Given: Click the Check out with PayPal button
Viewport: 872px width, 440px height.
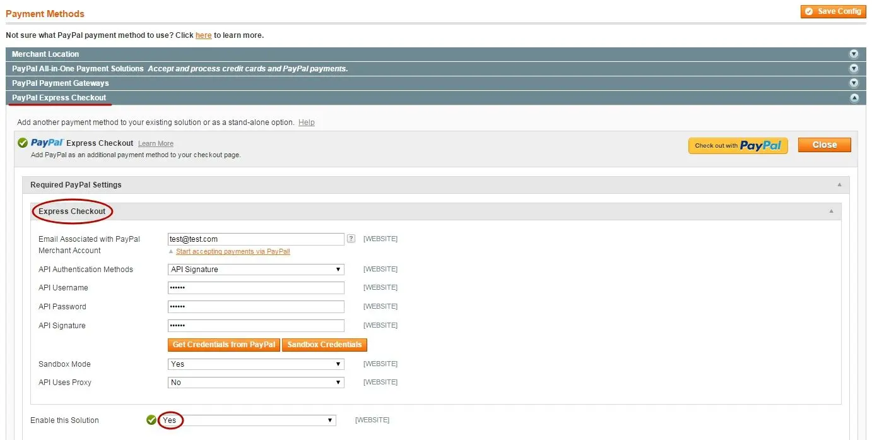Looking at the screenshot, I should tap(738, 146).
